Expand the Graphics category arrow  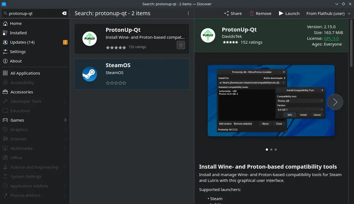(x=65, y=130)
